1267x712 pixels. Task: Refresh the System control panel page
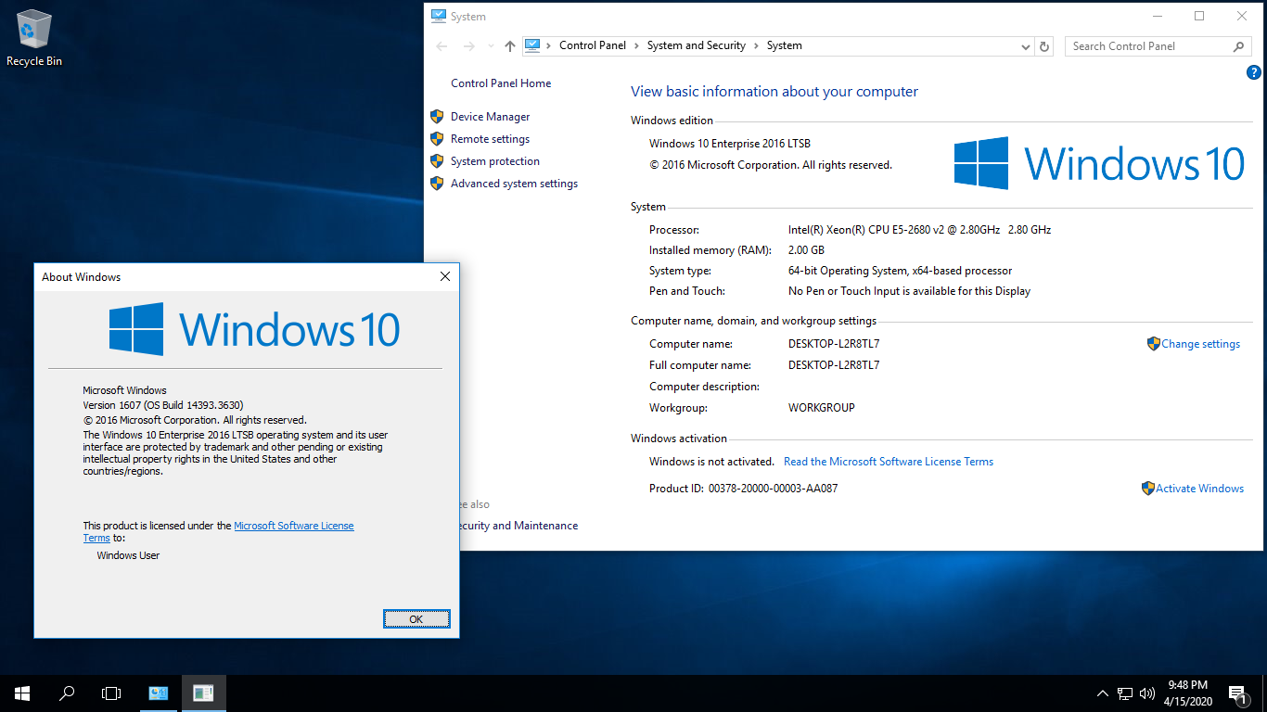pyautogui.click(x=1044, y=46)
